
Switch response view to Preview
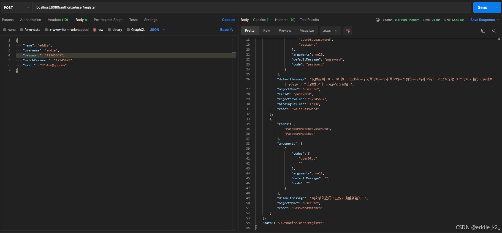point(285,31)
